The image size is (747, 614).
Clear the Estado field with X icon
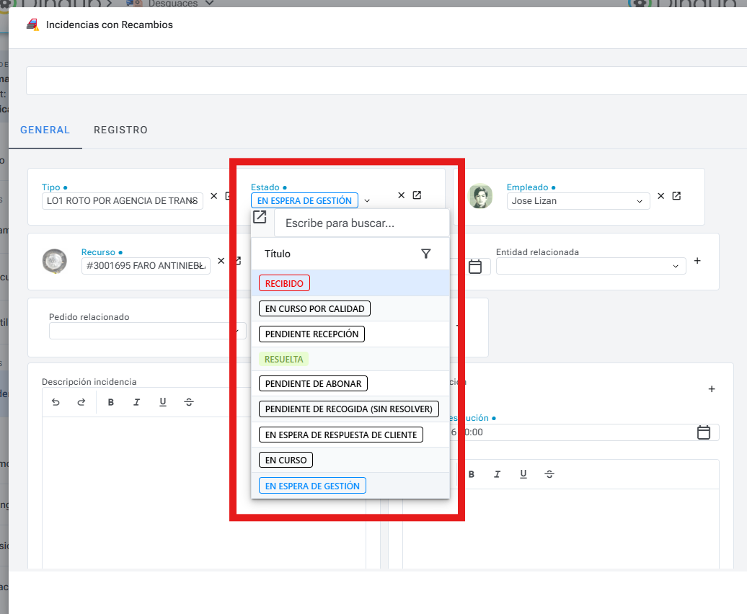(402, 195)
